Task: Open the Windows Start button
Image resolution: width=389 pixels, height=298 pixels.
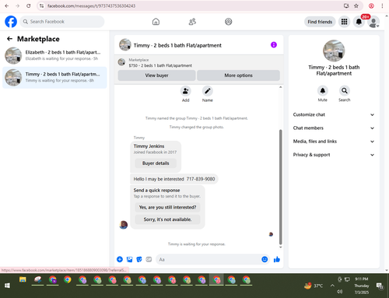Action: pyautogui.click(x=7, y=286)
